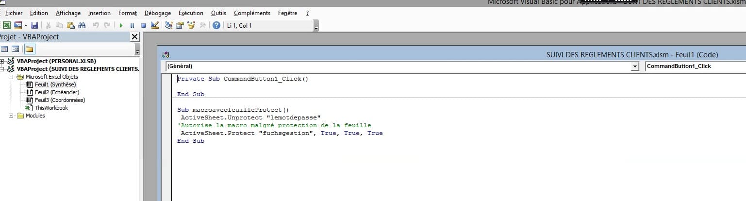Image resolution: width=746 pixels, height=201 pixels.
Task: Click the Paste clipboard icon
Action: [70, 25]
